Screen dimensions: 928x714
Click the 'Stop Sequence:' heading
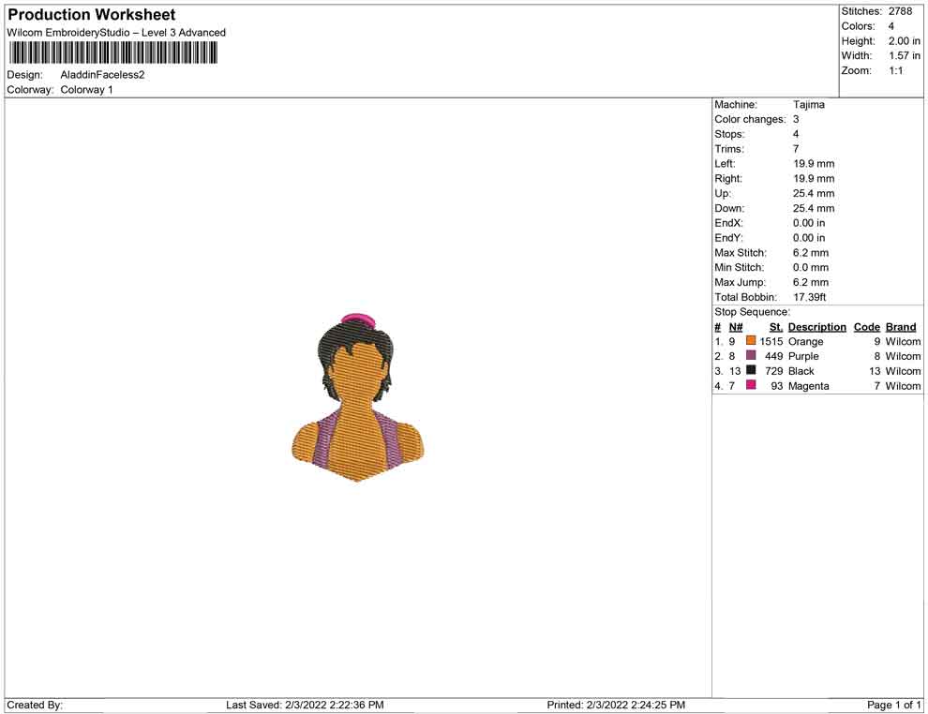tap(752, 312)
